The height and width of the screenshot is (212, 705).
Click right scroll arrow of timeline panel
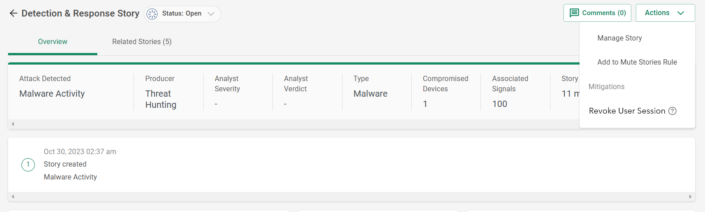coord(690,196)
